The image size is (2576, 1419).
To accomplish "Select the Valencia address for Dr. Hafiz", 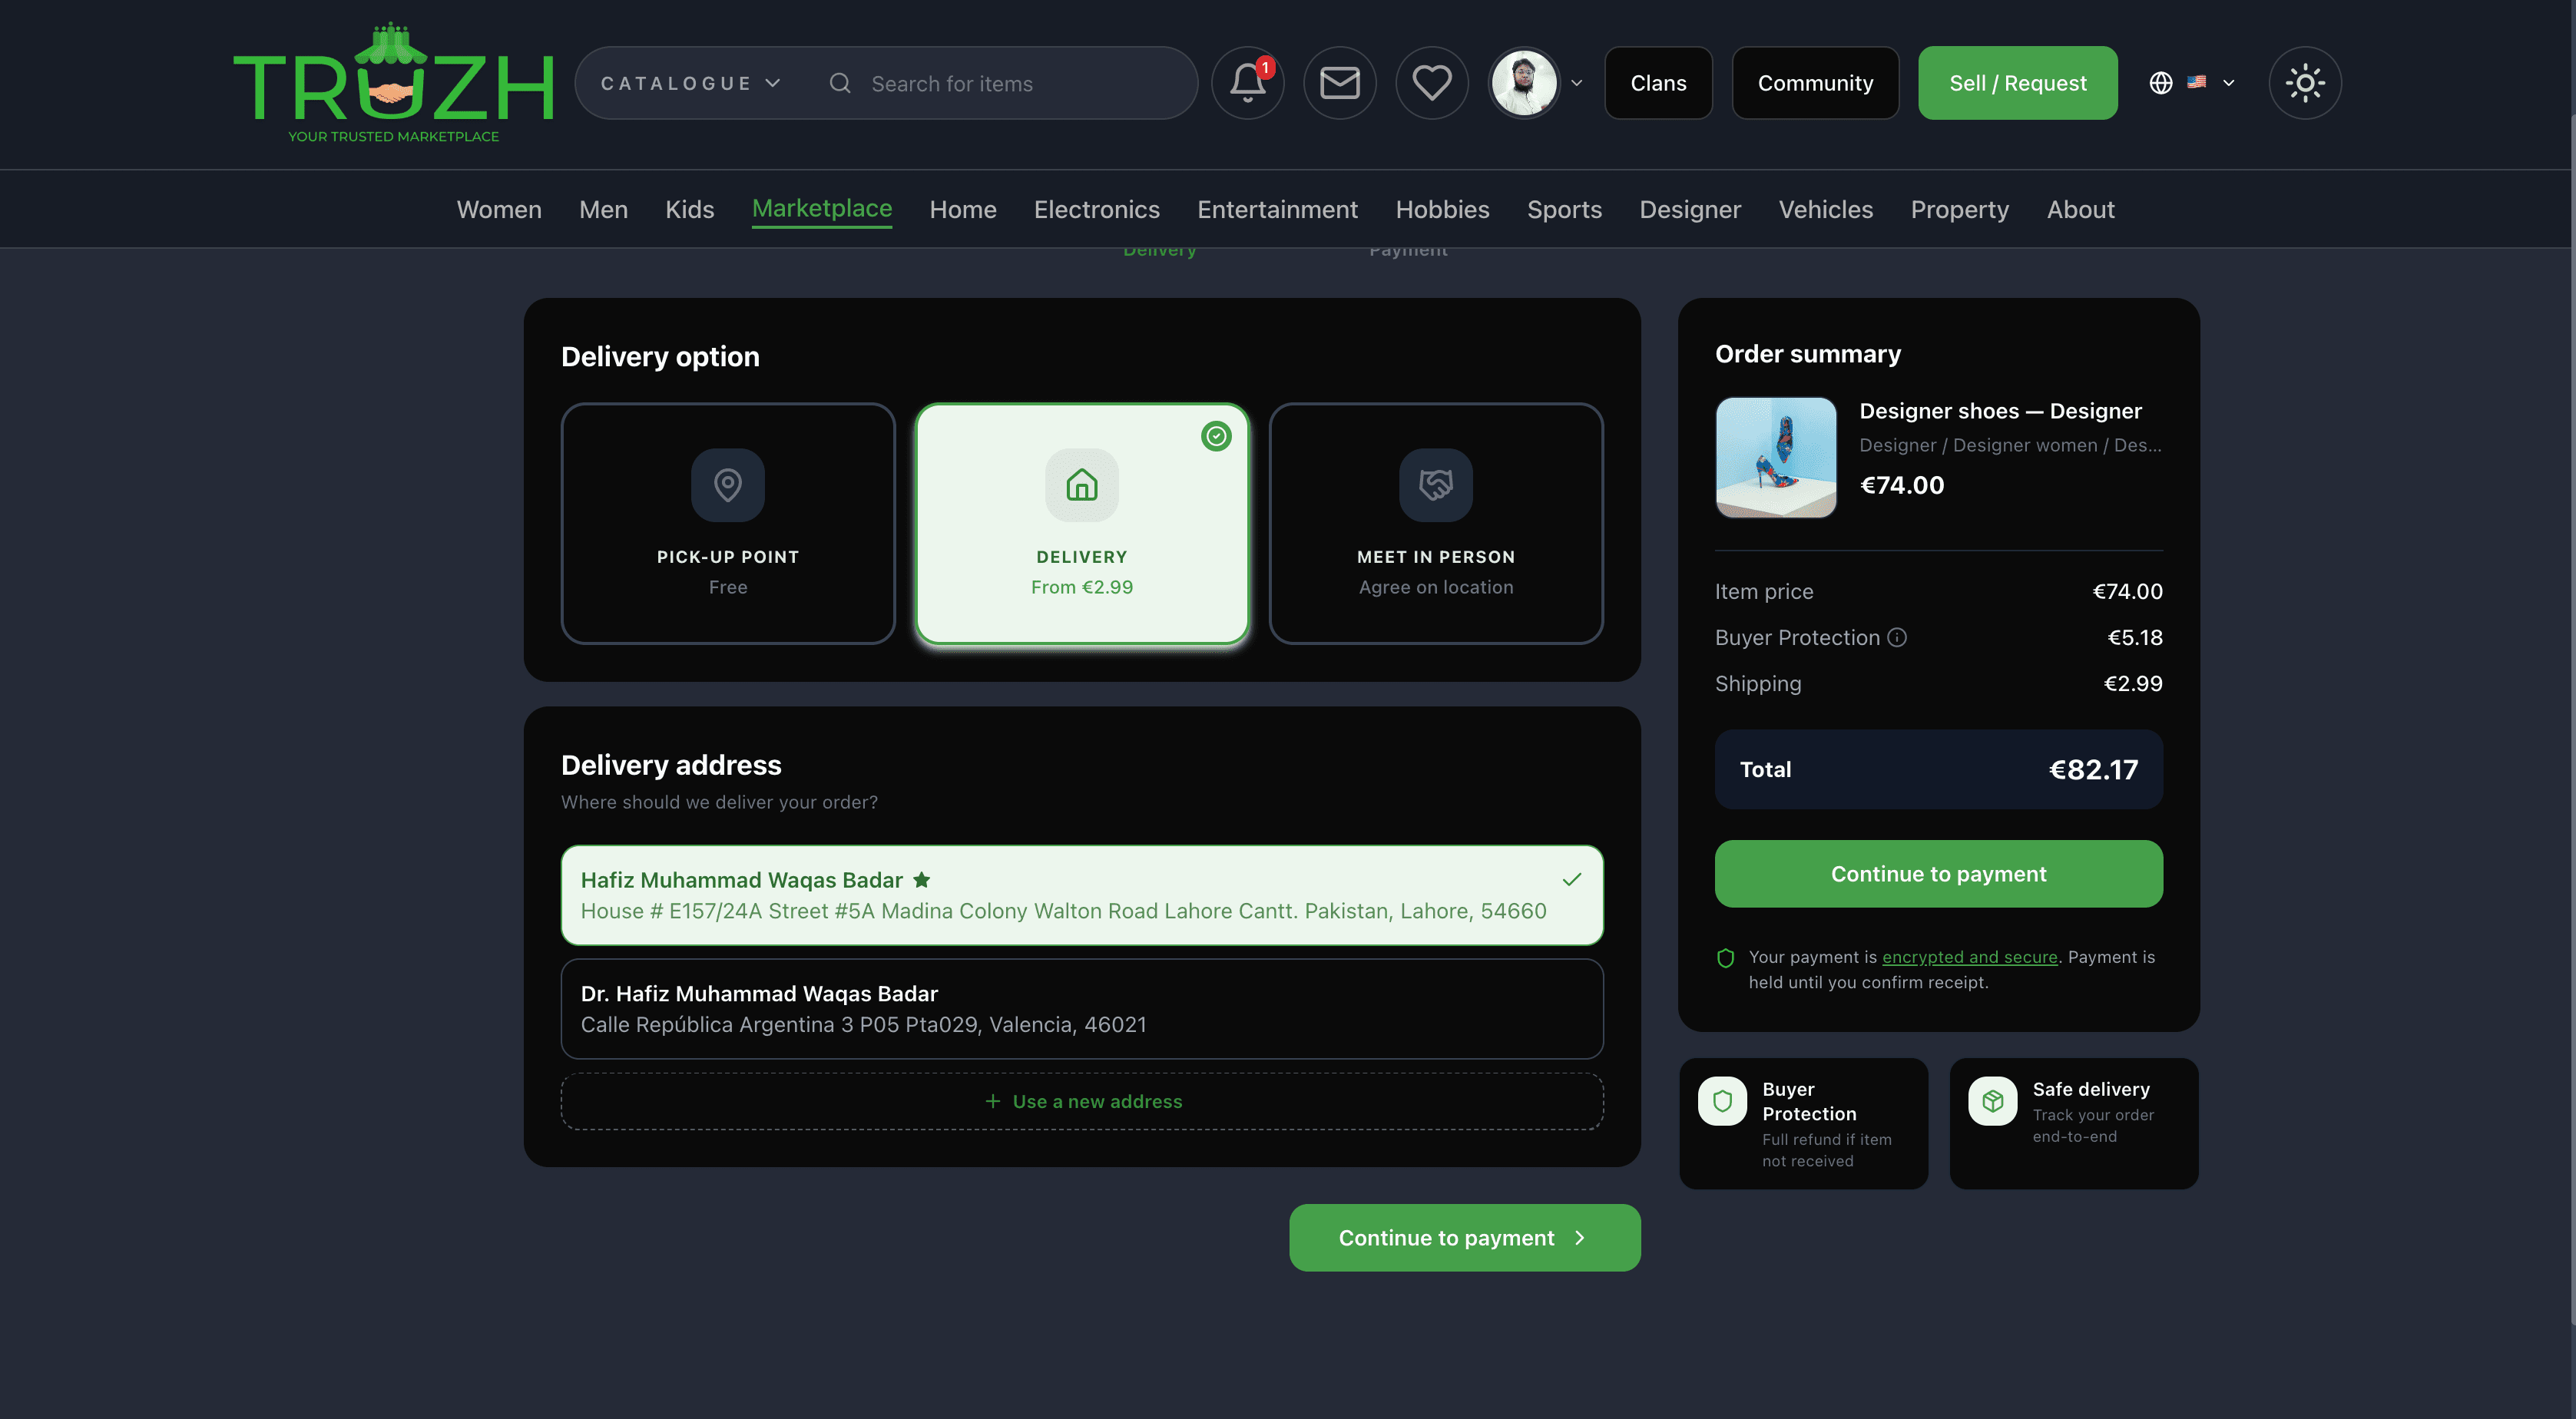I will click(x=1082, y=1009).
